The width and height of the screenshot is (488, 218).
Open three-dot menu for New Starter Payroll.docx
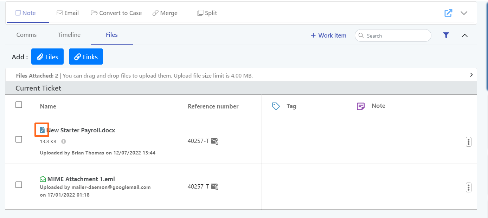click(x=468, y=142)
